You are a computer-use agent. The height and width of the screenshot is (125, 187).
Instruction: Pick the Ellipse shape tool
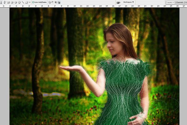point(16,2)
